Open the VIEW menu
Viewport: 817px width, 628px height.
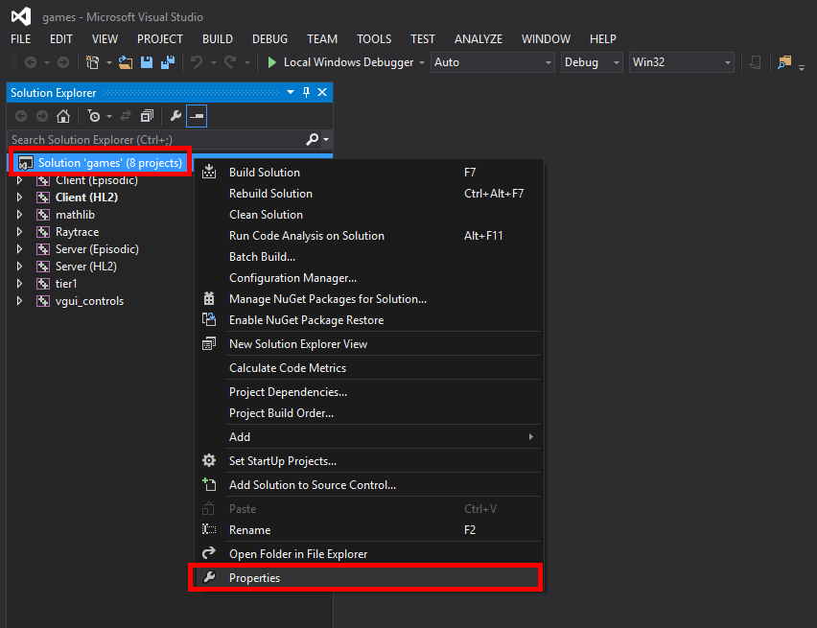pos(105,39)
